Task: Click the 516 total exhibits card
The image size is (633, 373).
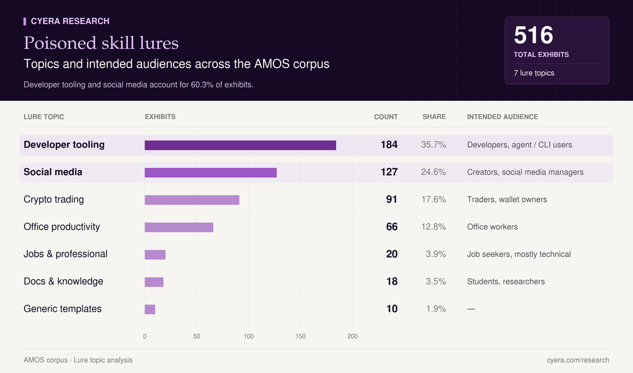Action: [x=557, y=50]
